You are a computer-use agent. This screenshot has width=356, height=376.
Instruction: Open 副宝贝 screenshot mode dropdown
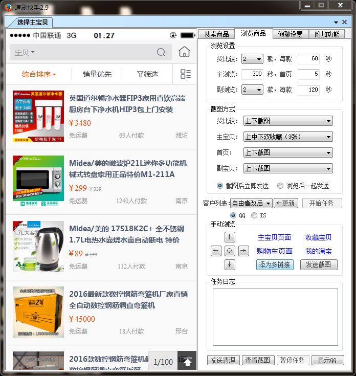tap(288, 168)
